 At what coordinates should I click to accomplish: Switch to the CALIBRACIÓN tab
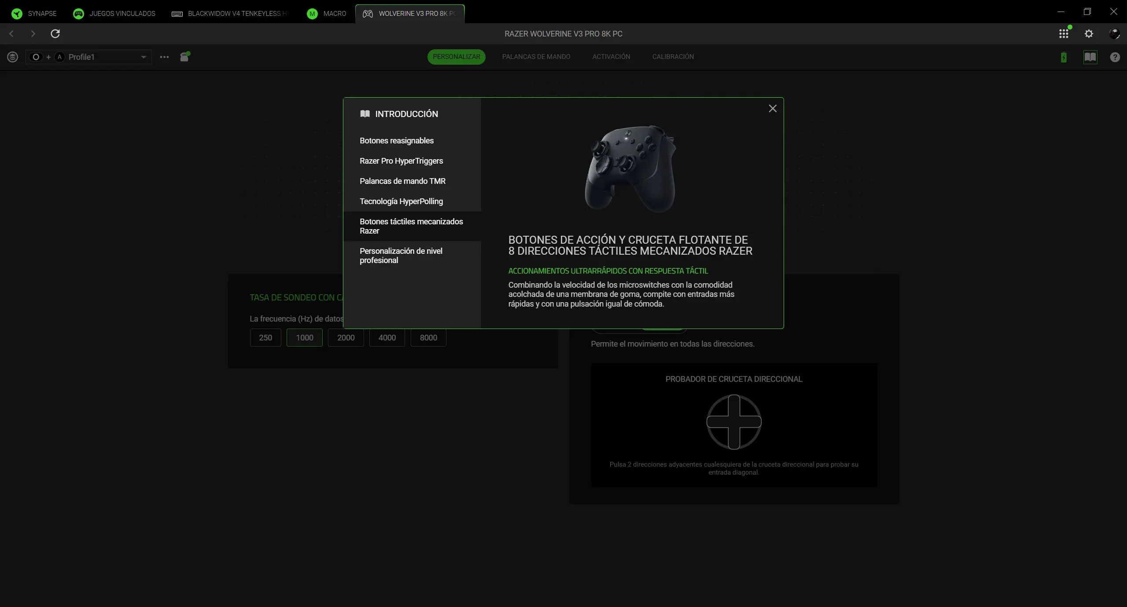click(673, 56)
